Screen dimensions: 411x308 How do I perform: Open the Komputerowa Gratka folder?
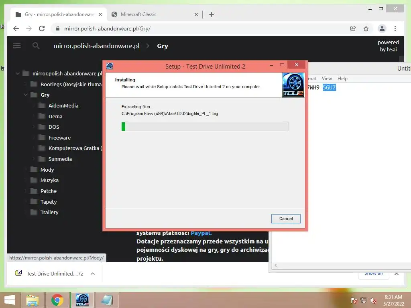point(75,148)
